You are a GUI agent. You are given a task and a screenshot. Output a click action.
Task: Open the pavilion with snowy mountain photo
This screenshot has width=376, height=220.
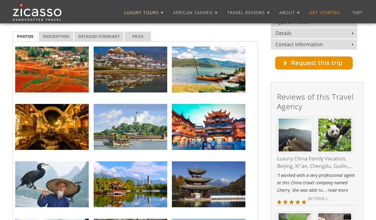(x=208, y=184)
